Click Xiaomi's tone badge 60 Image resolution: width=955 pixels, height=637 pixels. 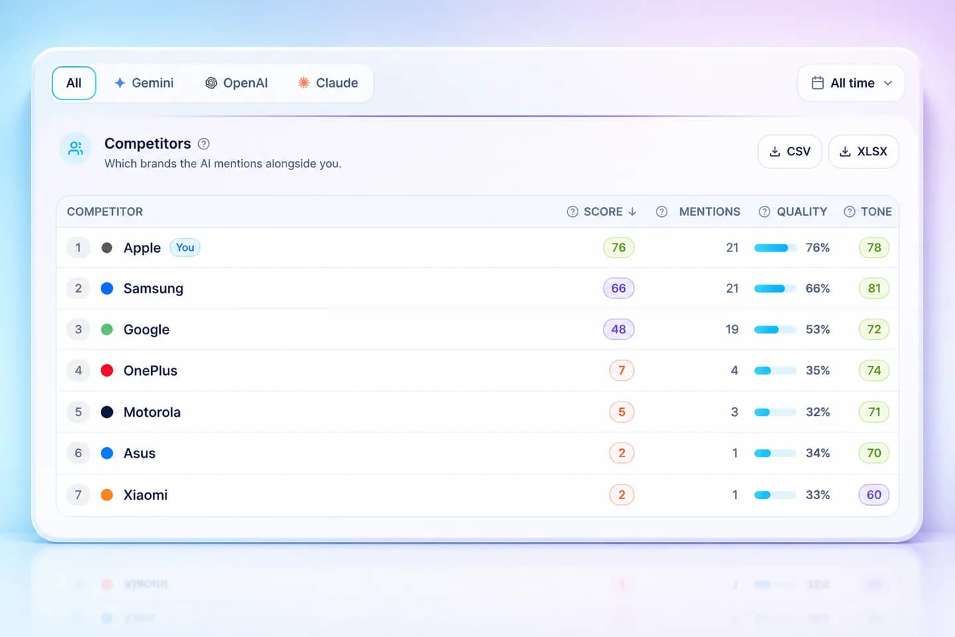click(874, 495)
